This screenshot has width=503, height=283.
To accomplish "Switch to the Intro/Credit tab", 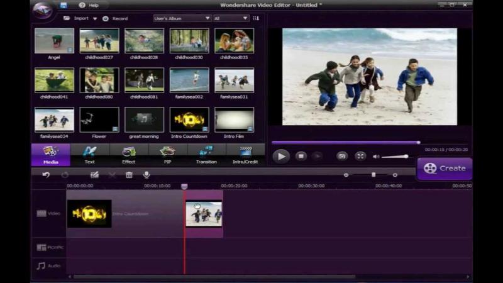I will [x=245, y=155].
